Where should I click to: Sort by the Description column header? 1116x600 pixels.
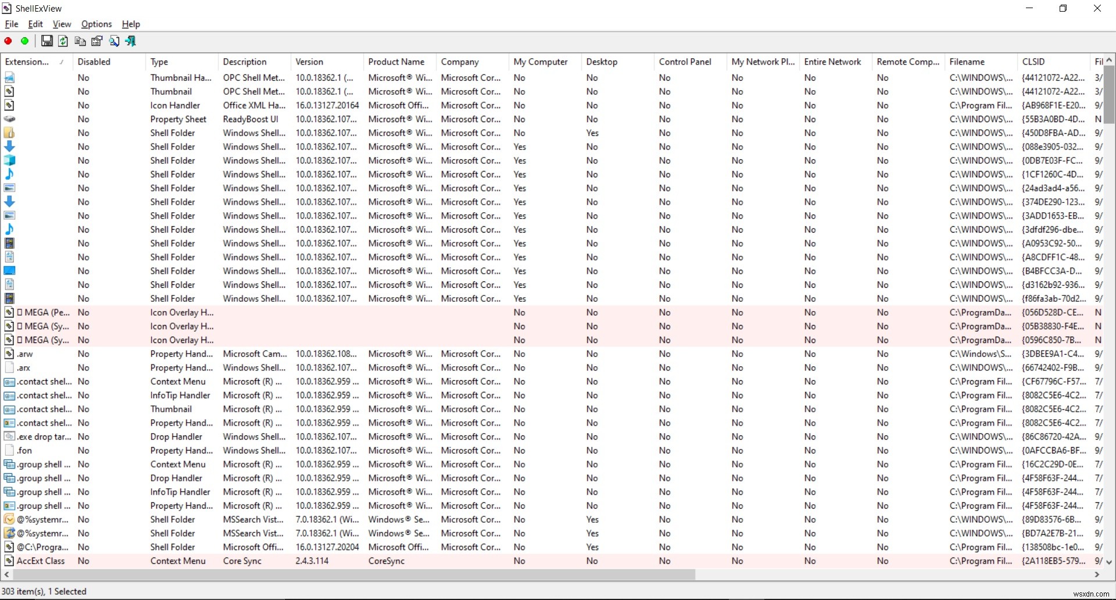pyautogui.click(x=254, y=62)
